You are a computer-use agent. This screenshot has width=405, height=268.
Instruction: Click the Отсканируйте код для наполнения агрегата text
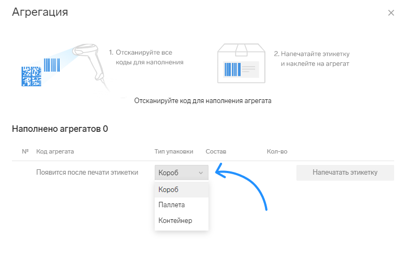point(202,101)
